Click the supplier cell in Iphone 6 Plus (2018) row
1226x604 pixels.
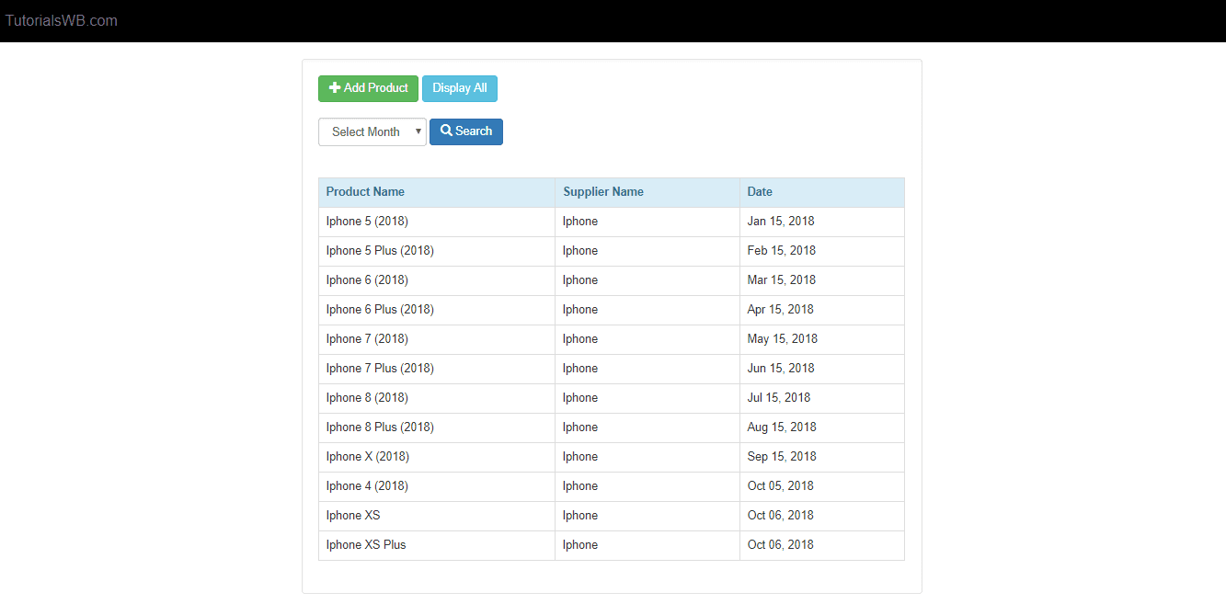click(x=647, y=310)
